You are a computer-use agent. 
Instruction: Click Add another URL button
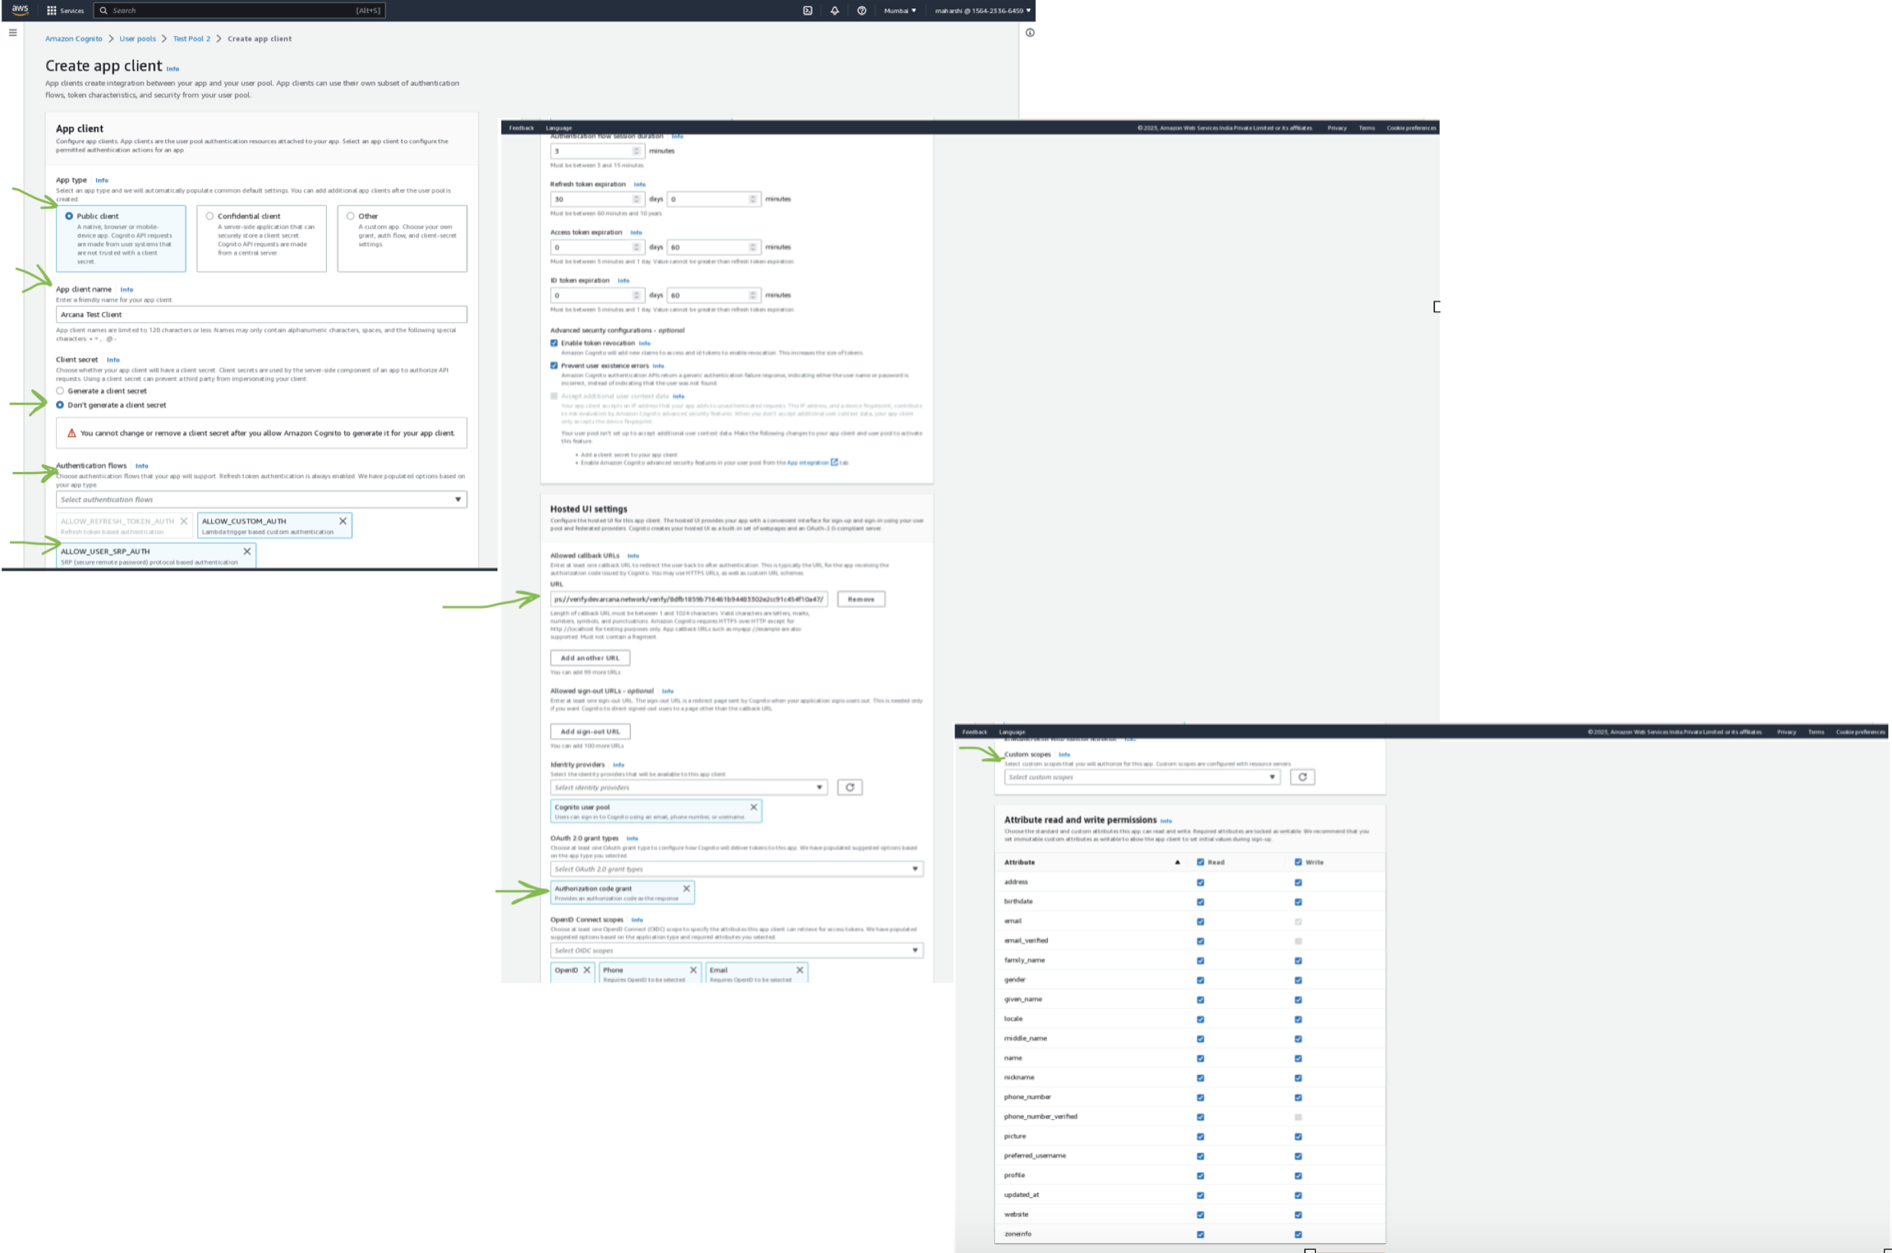click(x=590, y=659)
